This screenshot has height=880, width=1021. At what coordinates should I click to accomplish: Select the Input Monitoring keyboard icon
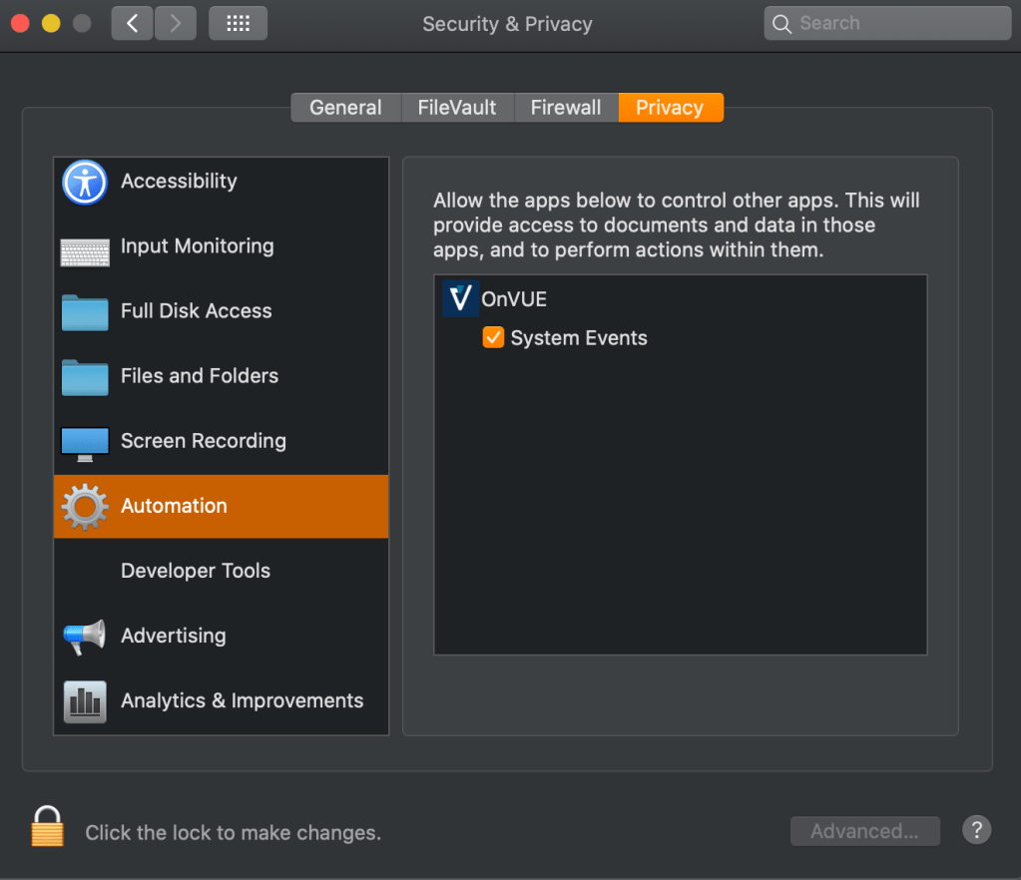point(85,250)
